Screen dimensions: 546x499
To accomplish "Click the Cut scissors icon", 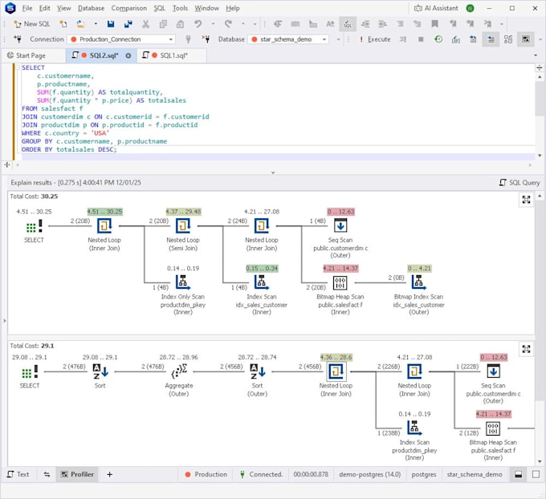I will [145, 24].
